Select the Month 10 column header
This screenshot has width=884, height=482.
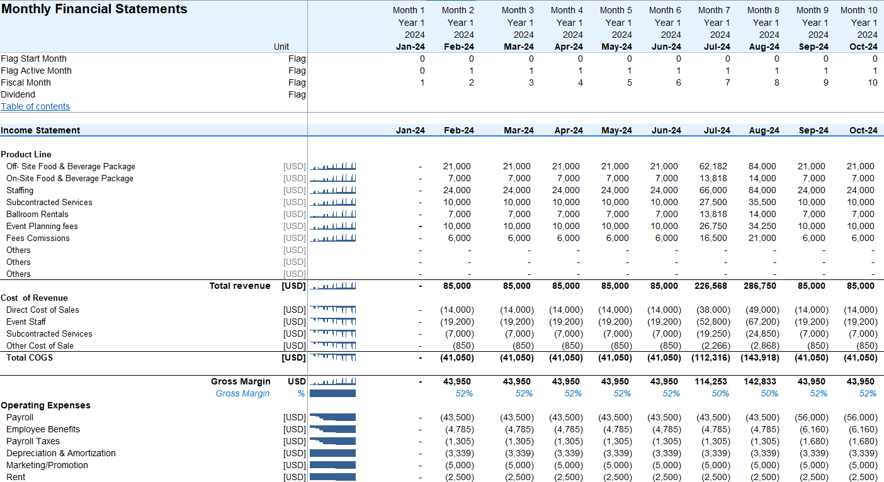click(858, 10)
